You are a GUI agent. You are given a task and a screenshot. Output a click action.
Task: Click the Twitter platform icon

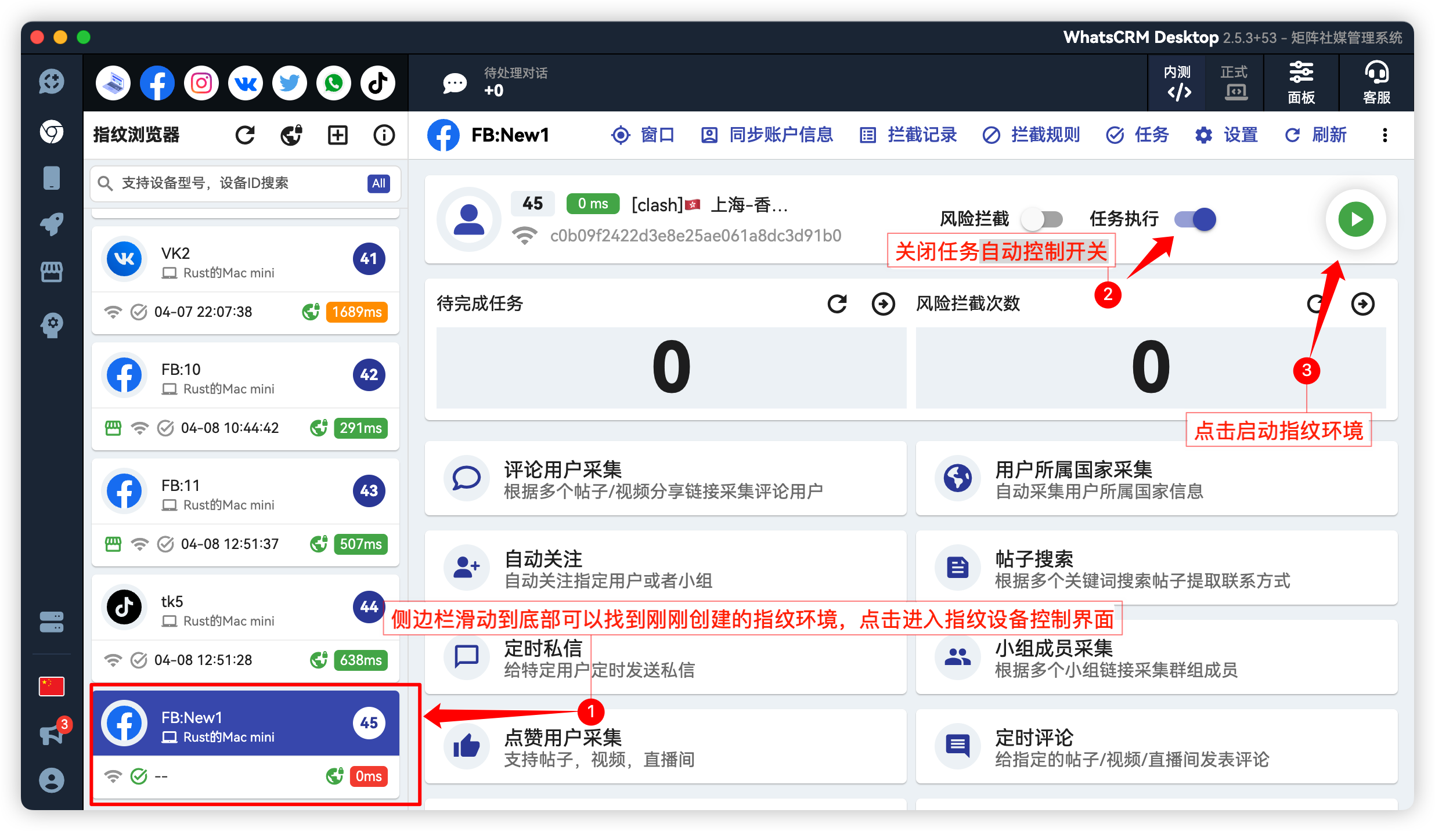[289, 82]
